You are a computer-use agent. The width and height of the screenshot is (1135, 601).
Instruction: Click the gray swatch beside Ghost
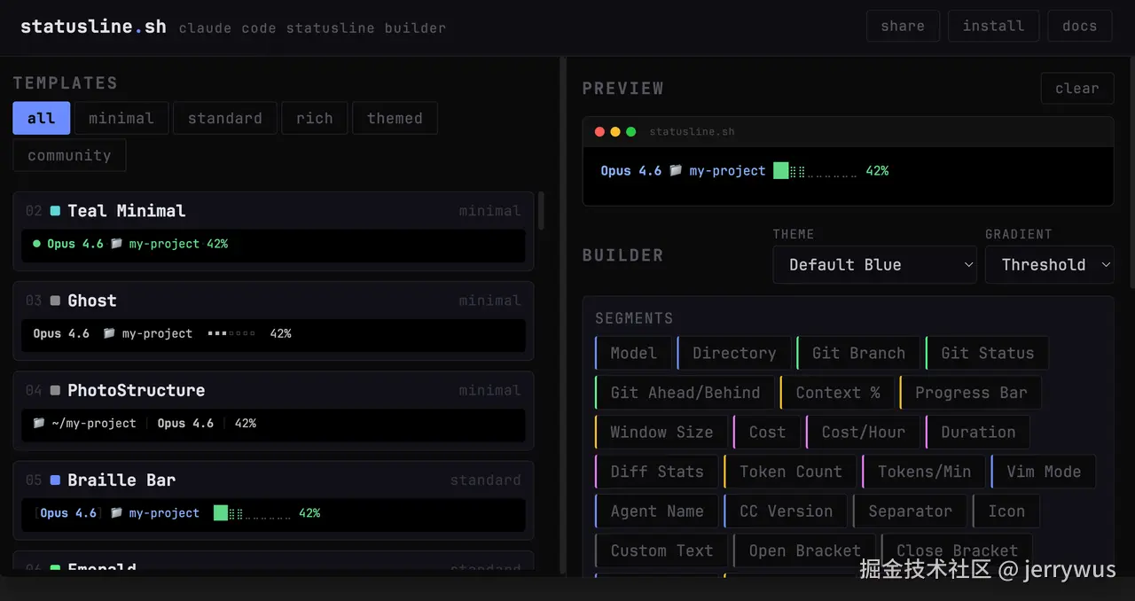pos(55,300)
